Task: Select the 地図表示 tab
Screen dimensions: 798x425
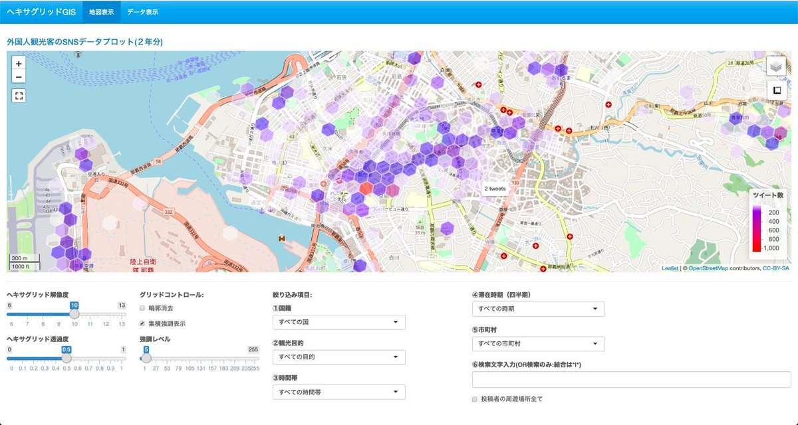Action: click(x=101, y=12)
